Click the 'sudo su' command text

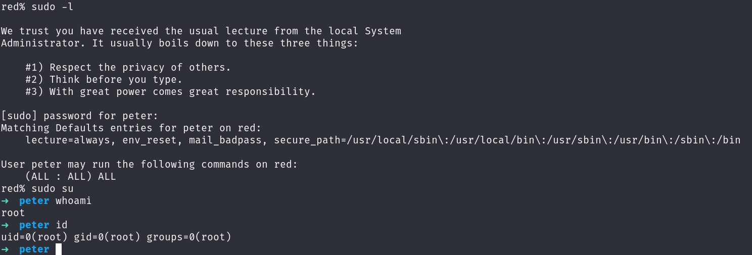point(53,189)
